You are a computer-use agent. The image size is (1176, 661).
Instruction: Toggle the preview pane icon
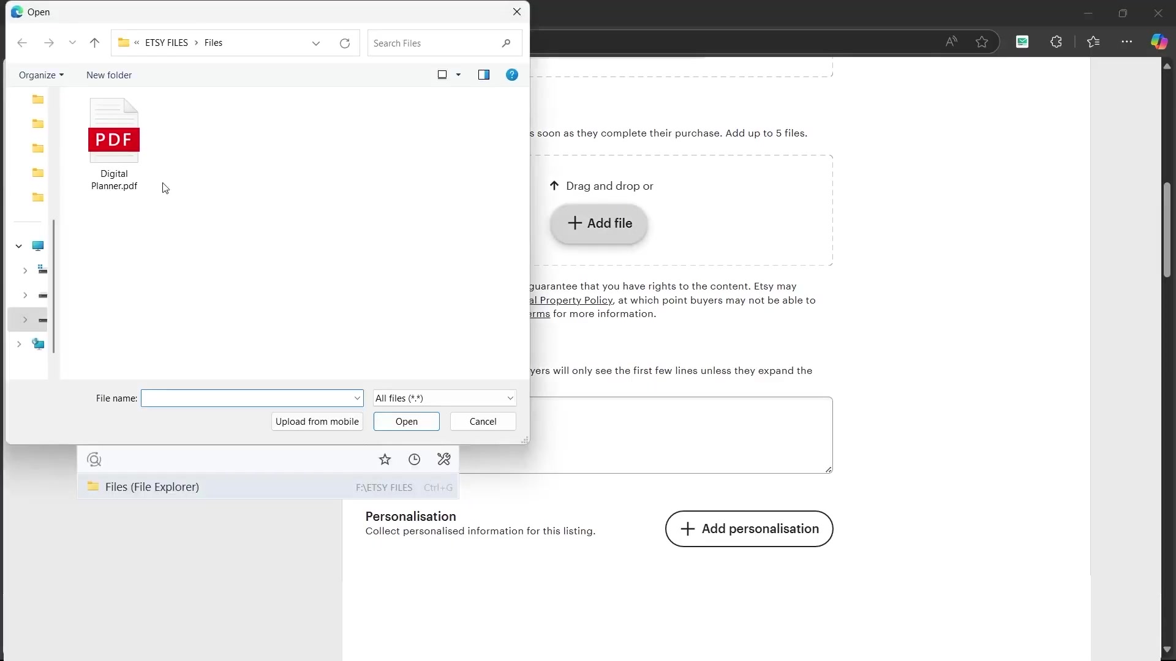coord(483,75)
